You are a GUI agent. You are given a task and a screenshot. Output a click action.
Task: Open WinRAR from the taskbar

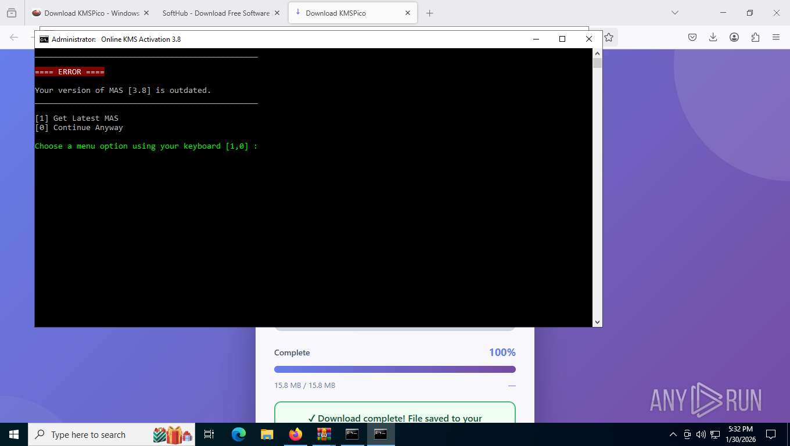324,434
